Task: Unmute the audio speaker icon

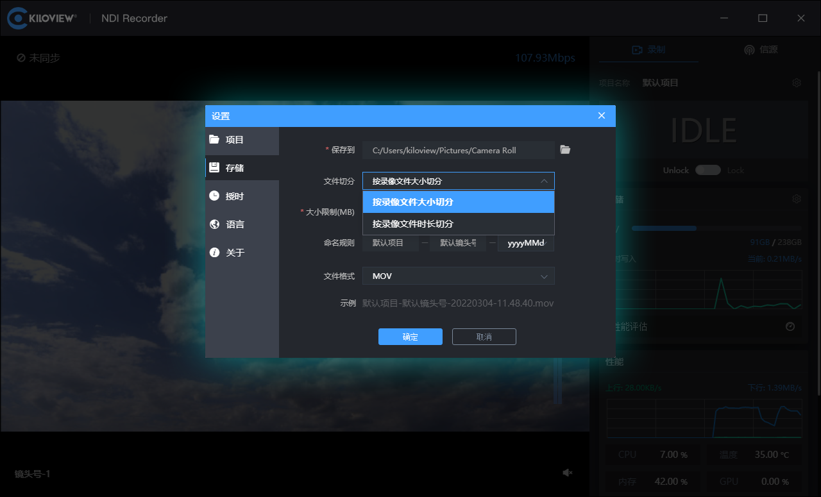Action: 567,473
